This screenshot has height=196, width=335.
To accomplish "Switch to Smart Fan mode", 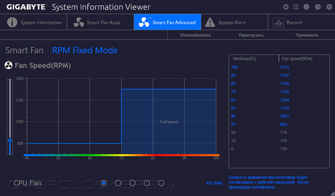I will 24,51.
